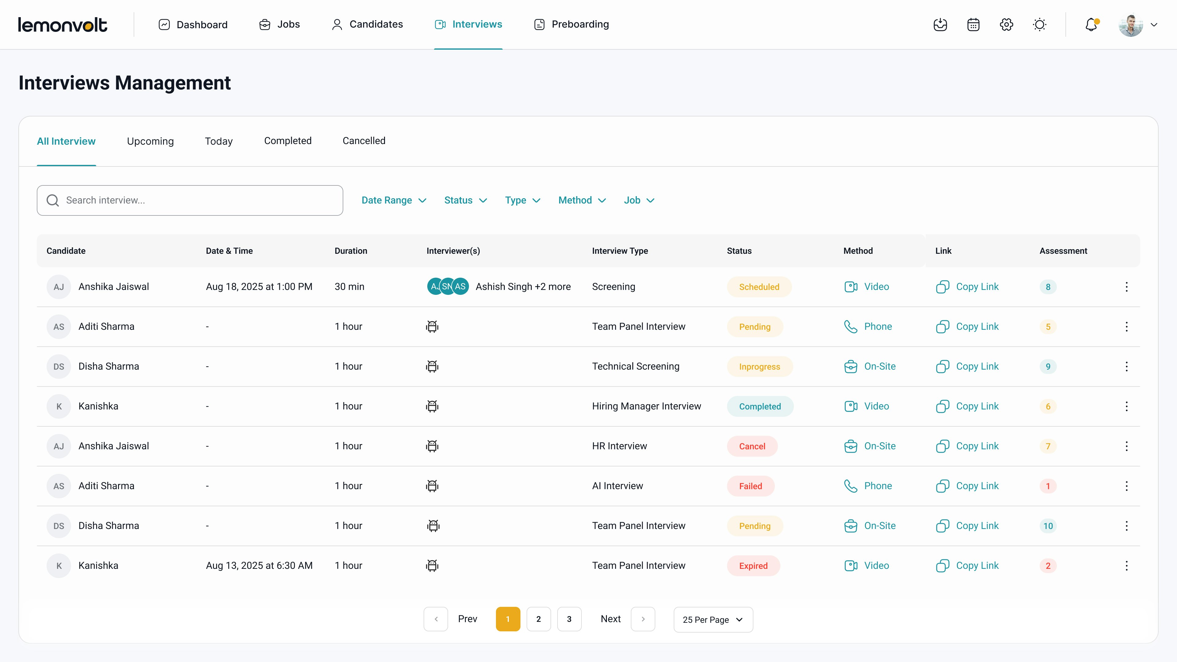Open the Date Range filter dropdown

(x=393, y=200)
